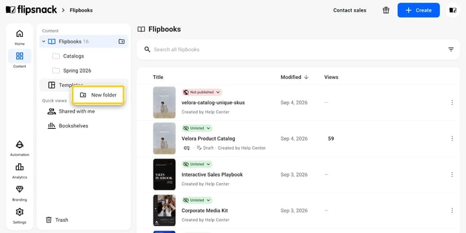Click the search magnifier icon
The height and width of the screenshot is (233, 466).
coord(147,49)
